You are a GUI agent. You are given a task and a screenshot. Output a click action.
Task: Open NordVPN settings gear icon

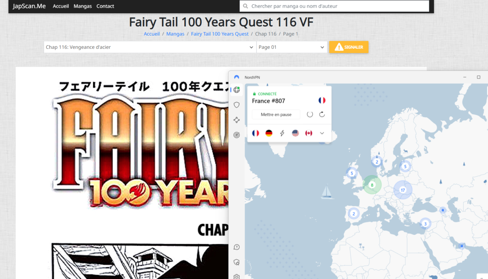[x=237, y=277]
